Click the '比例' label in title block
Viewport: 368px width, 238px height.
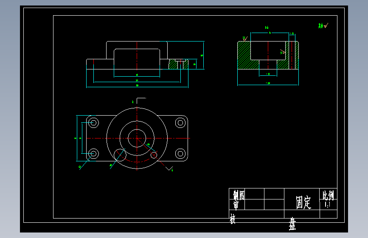328,195
